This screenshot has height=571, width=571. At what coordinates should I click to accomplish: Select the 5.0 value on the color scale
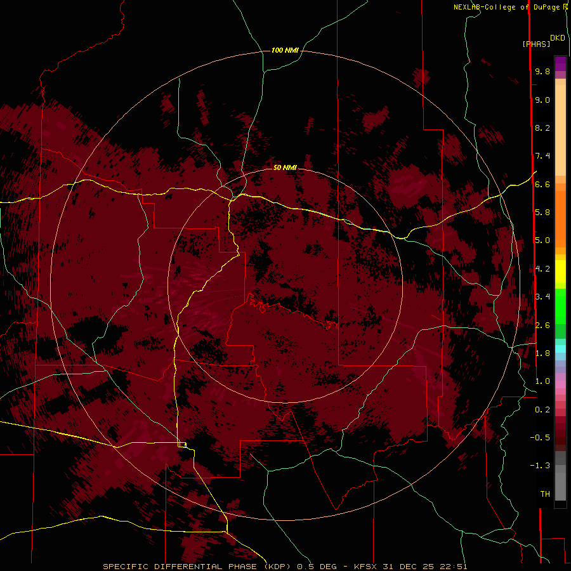click(542, 240)
